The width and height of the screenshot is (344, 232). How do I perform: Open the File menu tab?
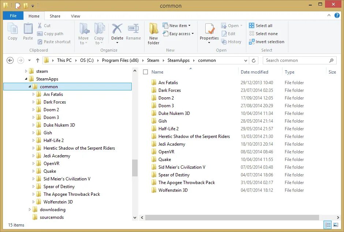pos(13,16)
